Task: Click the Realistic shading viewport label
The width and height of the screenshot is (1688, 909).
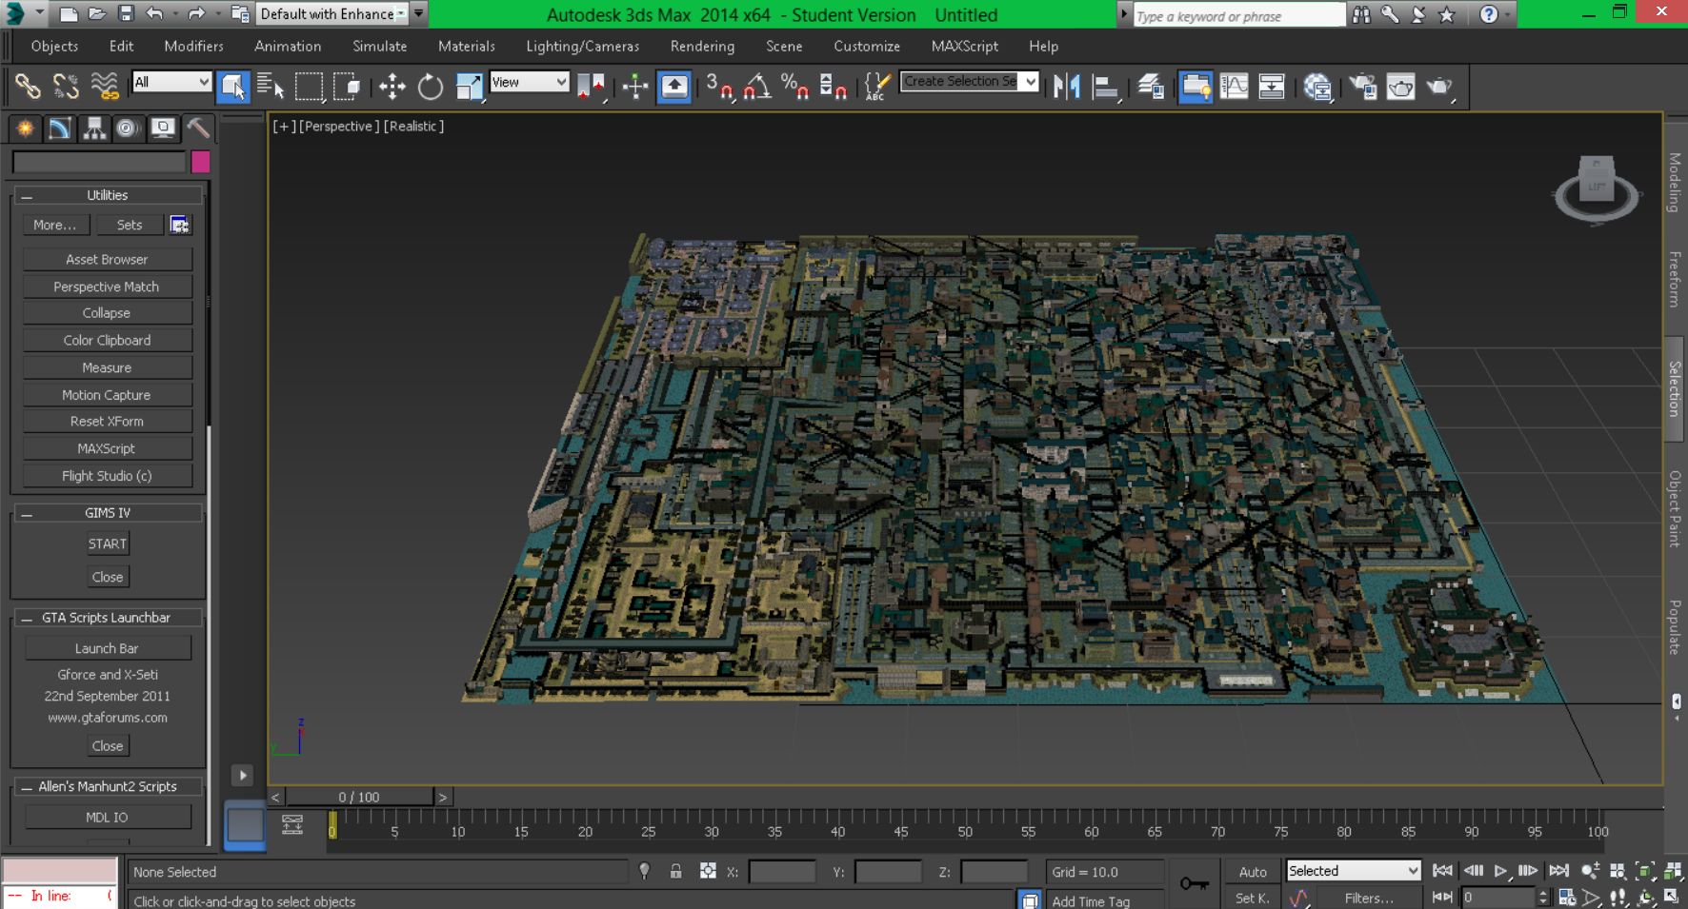Action: pos(413,127)
